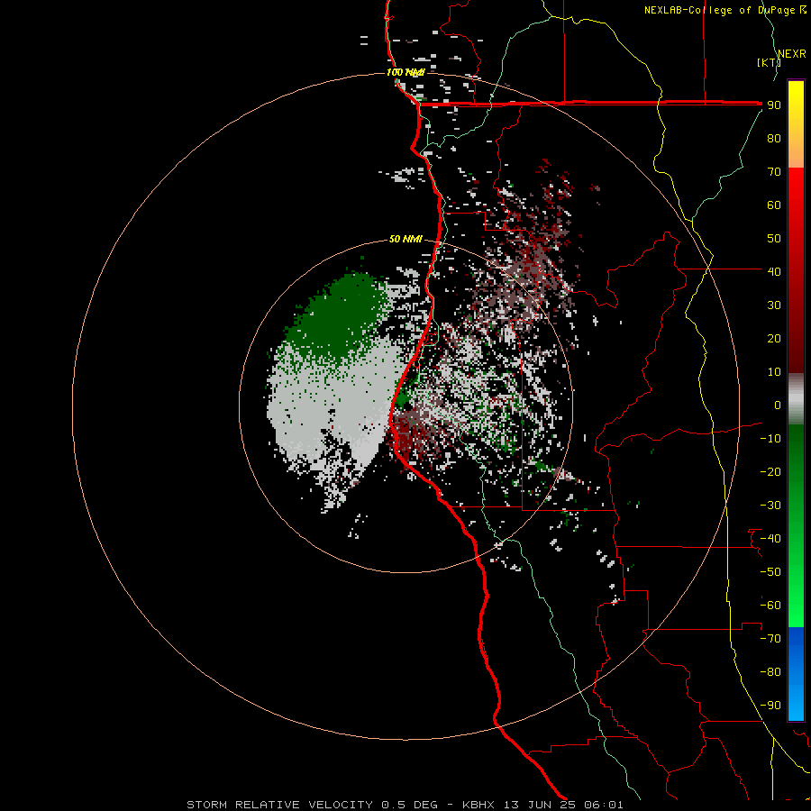Click the large dark green offshore velocity region
This screenshot has width=811, height=811.
pyautogui.click(x=339, y=318)
